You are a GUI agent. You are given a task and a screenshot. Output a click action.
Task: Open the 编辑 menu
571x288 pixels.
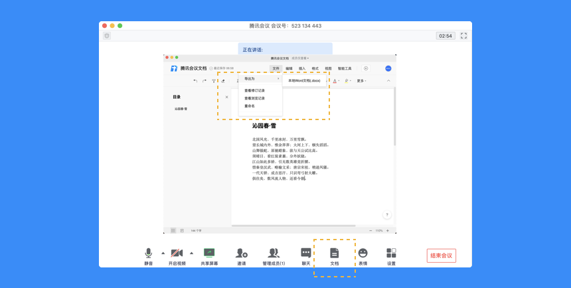tap(289, 68)
